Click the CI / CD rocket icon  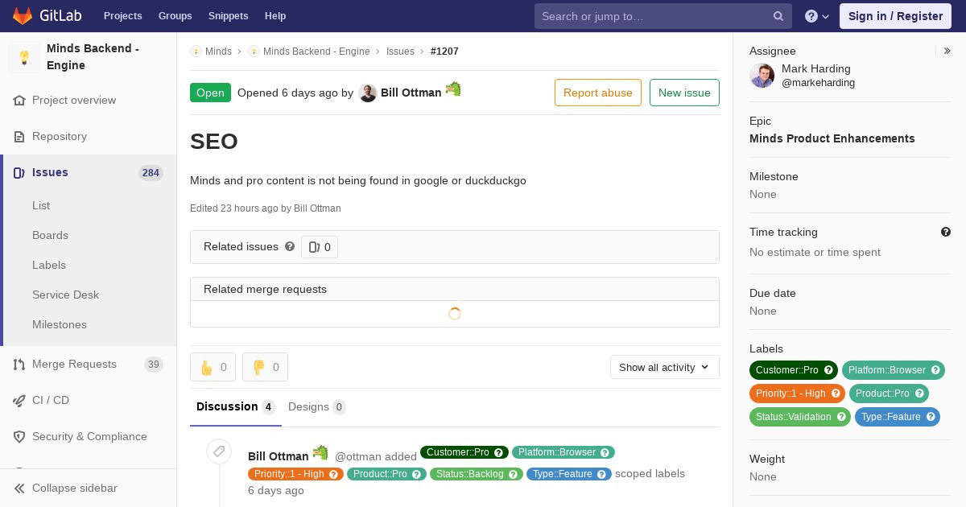(x=19, y=401)
